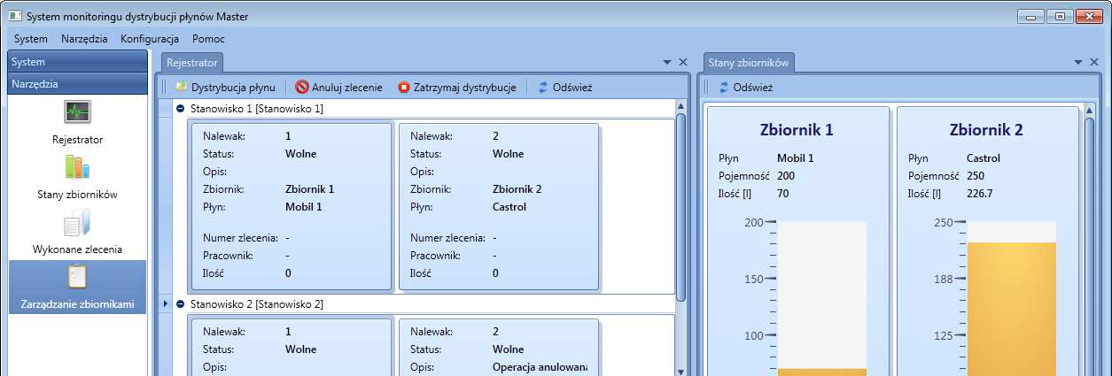Open the Narzędzia menu
1112x376 pixels.
pos(84,39)
